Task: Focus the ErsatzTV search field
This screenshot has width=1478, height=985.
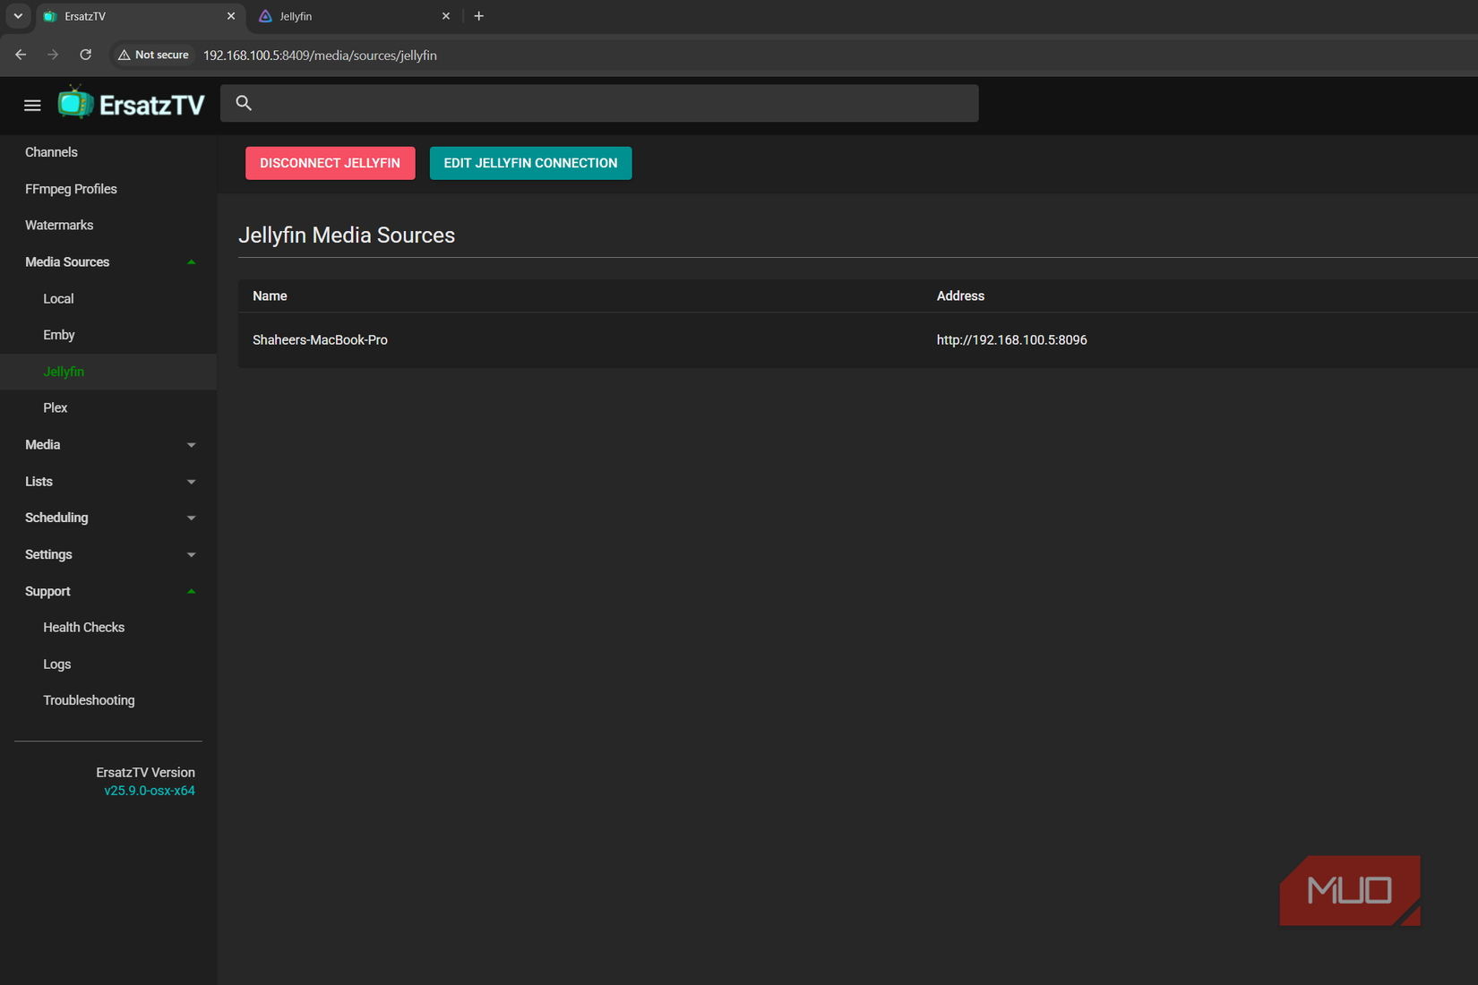Action: (x=599, y=103)
